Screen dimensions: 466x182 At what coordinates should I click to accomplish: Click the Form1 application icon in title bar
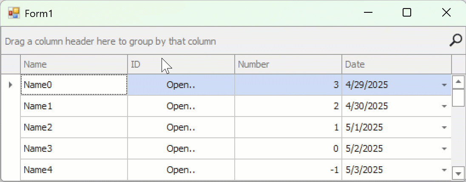14,13
